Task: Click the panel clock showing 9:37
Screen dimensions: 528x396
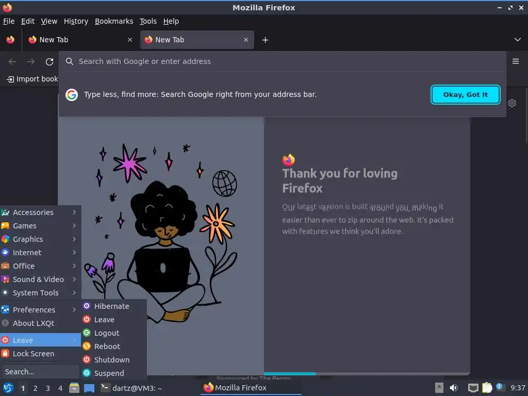Action: [518, 388]
